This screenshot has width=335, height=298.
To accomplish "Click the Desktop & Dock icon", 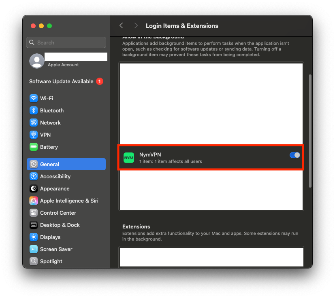I will (34, 225).
